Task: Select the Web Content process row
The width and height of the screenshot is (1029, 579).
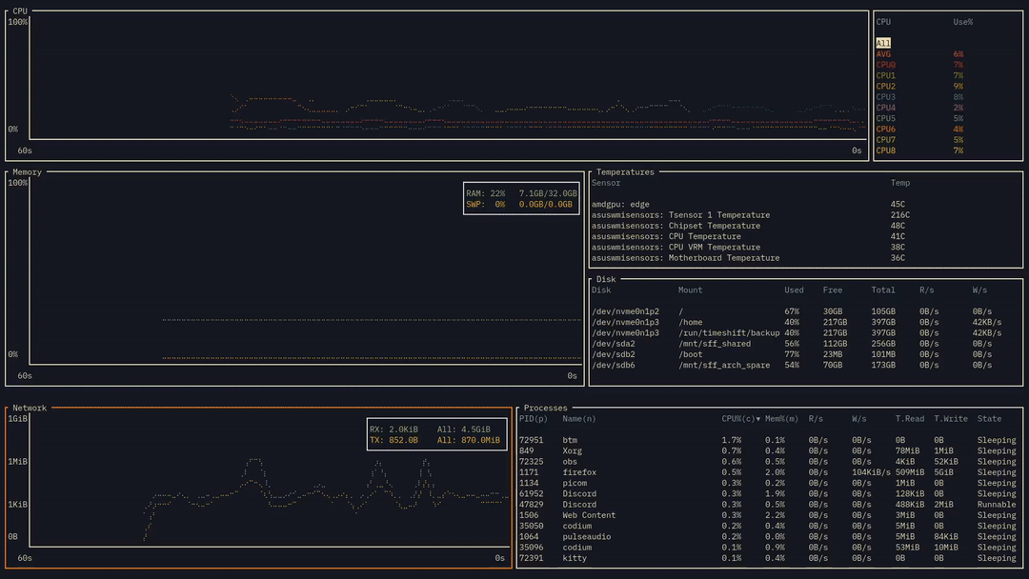Action: 767,515
